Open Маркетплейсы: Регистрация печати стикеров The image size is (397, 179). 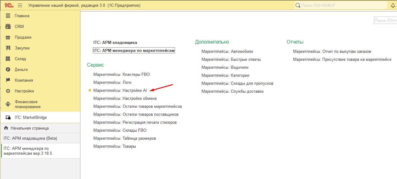coord(135,122)
